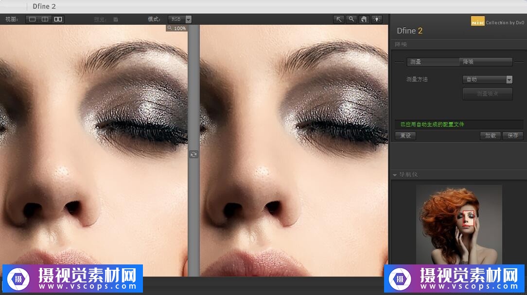Open the 测量方法 自动 dropdown
527x295 pixels.
tap(487, 80)
